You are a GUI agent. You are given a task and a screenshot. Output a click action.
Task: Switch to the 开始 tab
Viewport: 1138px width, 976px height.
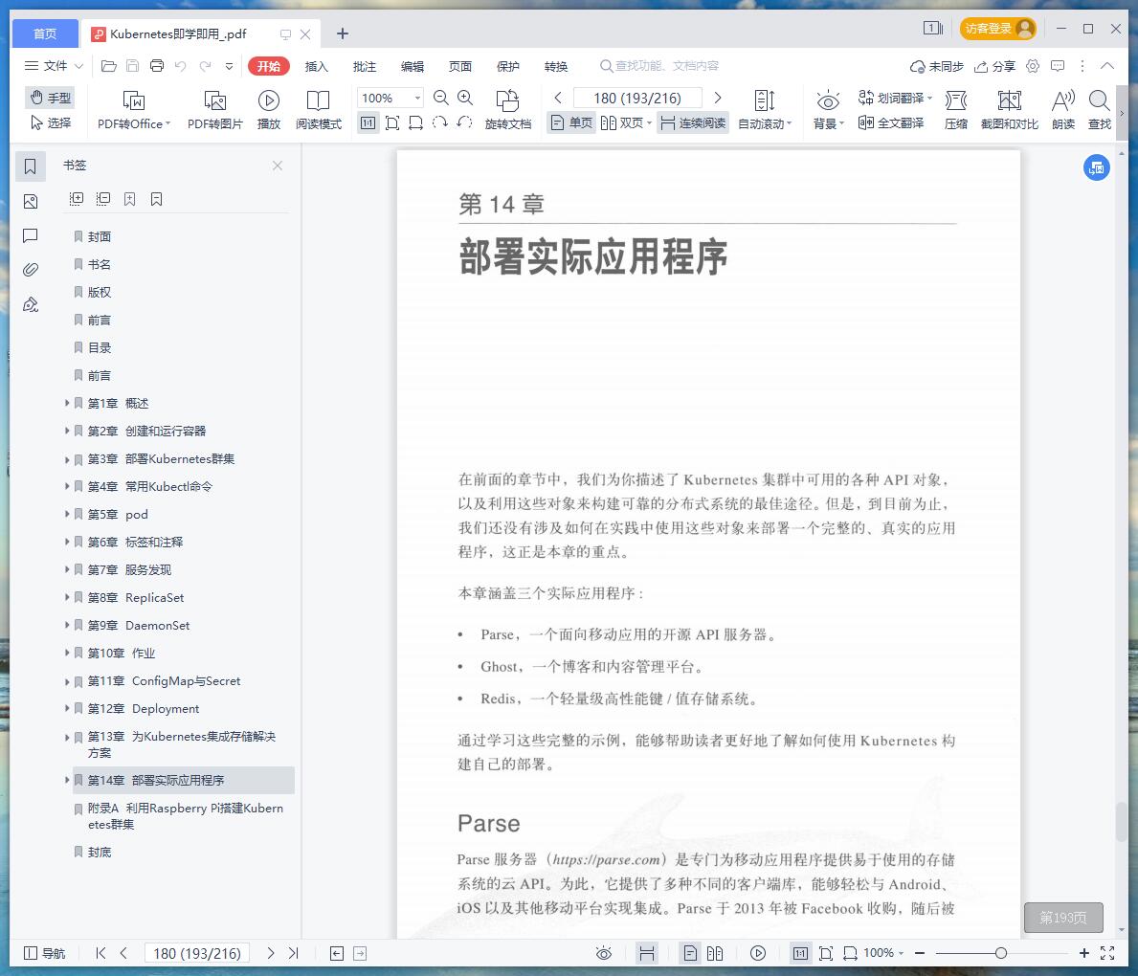click(269, 66)
